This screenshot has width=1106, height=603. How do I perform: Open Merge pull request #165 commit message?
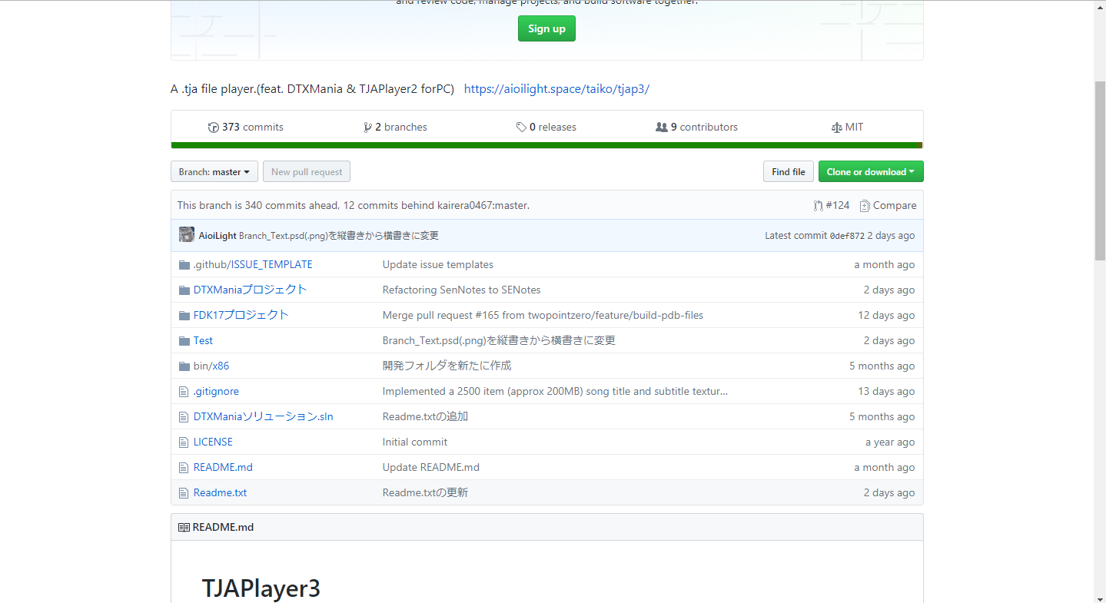(543, 315)
